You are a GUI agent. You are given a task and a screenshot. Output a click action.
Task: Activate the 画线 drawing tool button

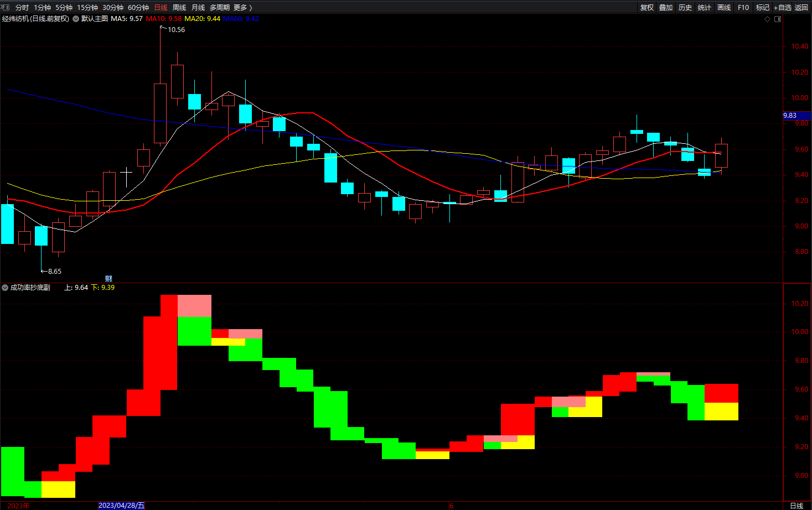click(724, 7)
